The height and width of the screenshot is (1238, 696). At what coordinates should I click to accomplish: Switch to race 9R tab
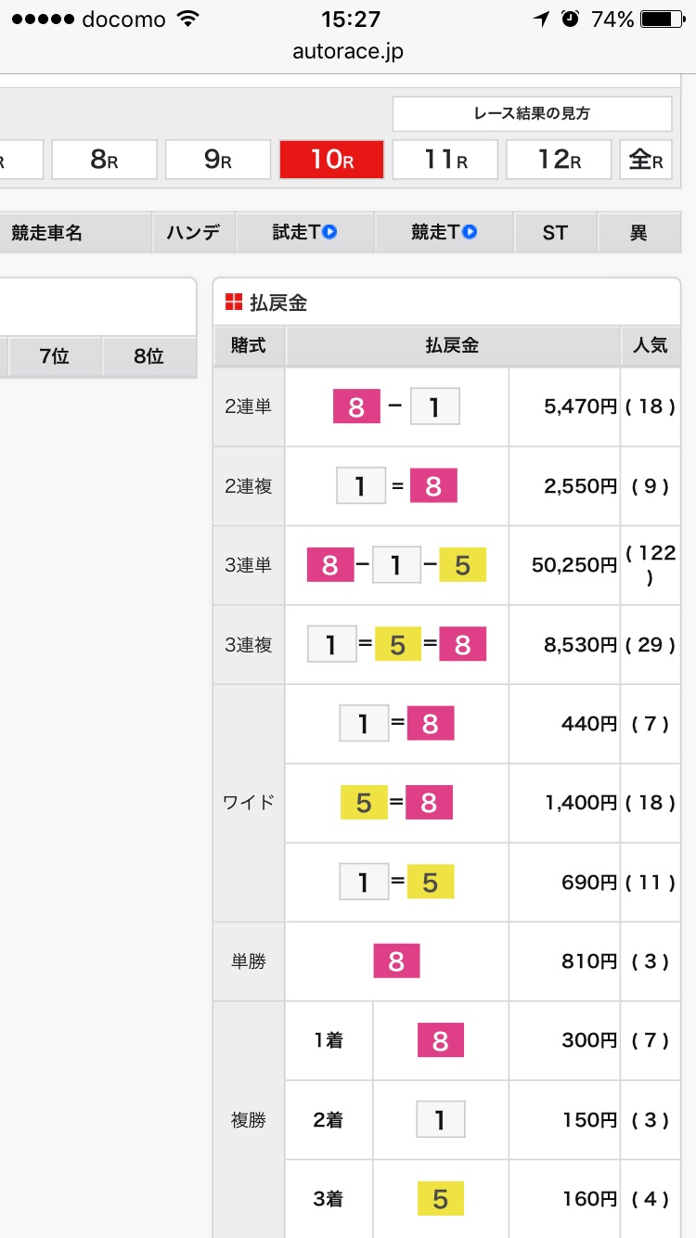tap(218, 160)
